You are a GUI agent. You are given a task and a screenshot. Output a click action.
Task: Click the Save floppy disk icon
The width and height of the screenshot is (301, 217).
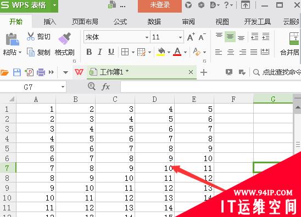coord(17,72)
